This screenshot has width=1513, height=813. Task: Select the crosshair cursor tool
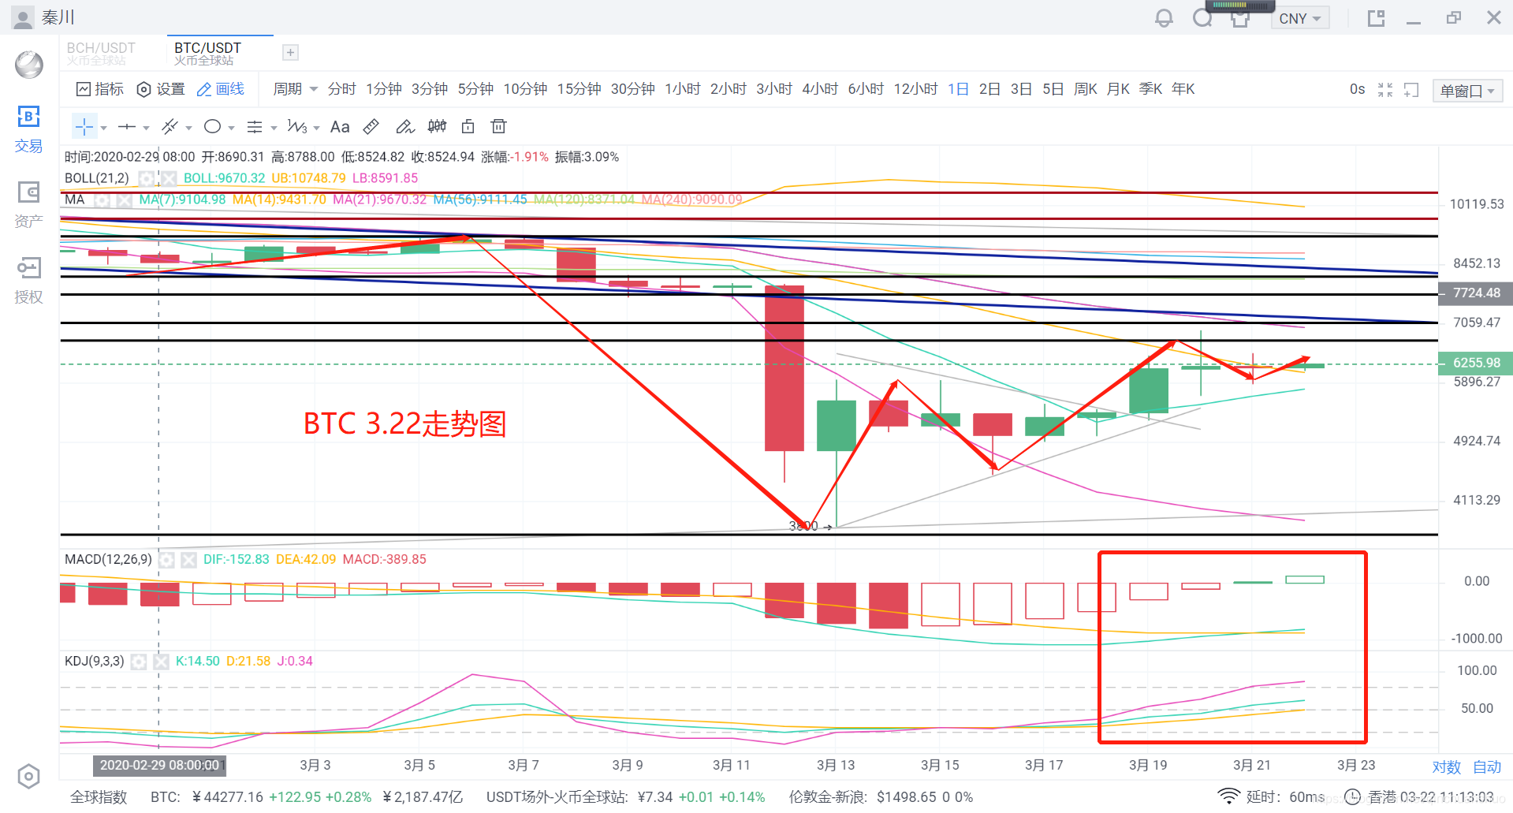click(84, 127)
